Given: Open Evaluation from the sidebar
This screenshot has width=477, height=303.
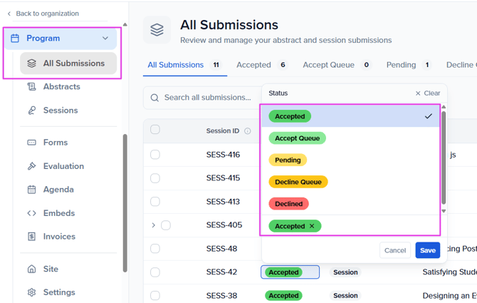Looking at the screenshot, I should point(63,166).
